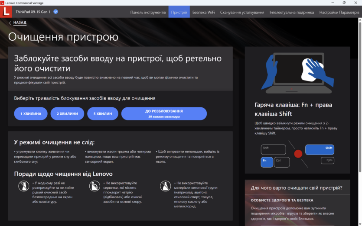Image resolution: width=362 pixels, height=226 pixels.
Task: Minimize the Lenovo Commercial Vantage window
Action: [333, 3]
